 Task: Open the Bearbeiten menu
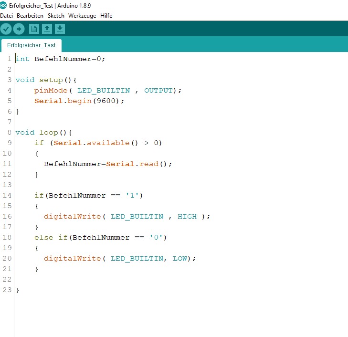[x=30, y=16]
